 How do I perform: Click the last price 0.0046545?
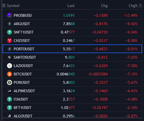[66, 74]
